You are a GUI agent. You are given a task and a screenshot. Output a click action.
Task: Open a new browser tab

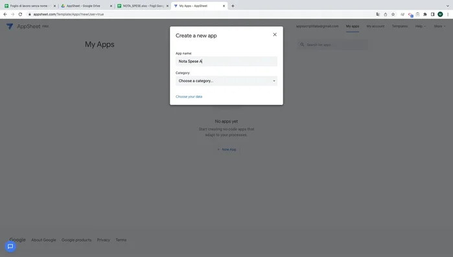coord(233,6)
